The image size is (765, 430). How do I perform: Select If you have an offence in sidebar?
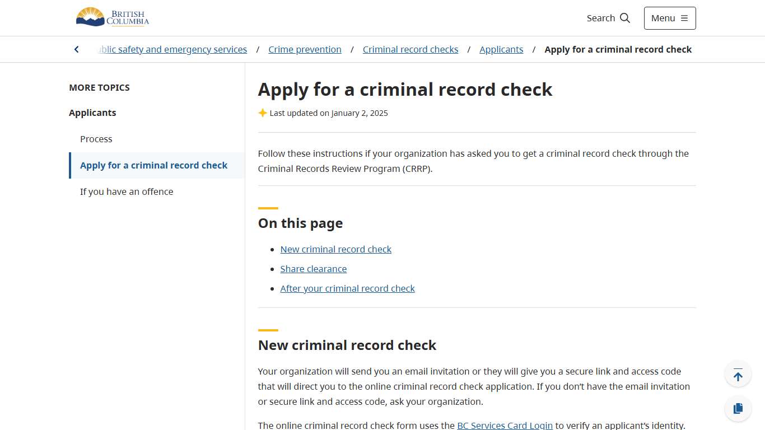(x=127, y=191)
